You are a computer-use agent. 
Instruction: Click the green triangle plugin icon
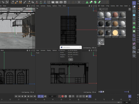click(87, 2)
